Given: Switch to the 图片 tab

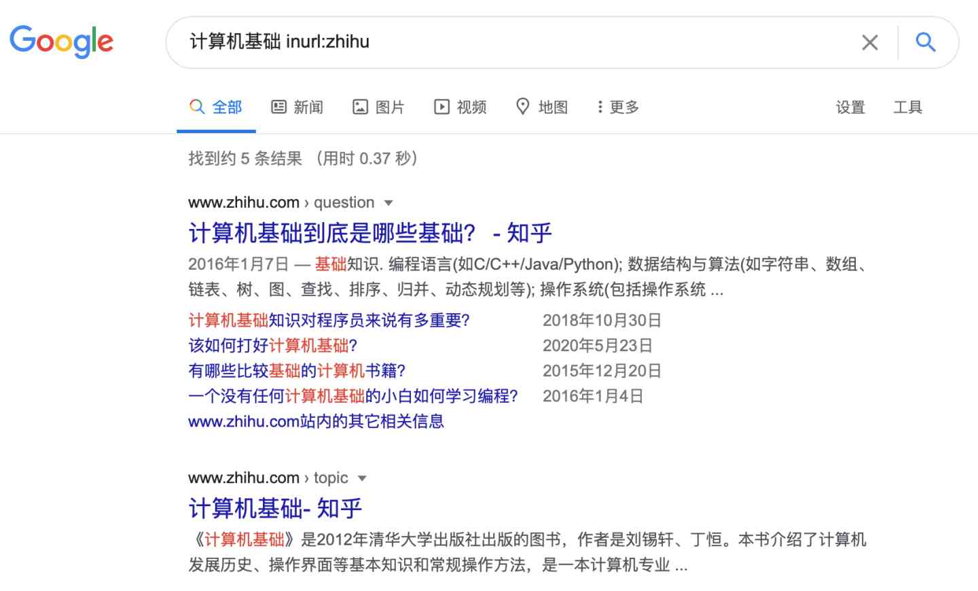Looking at the screenshot, I should point(378,107).
